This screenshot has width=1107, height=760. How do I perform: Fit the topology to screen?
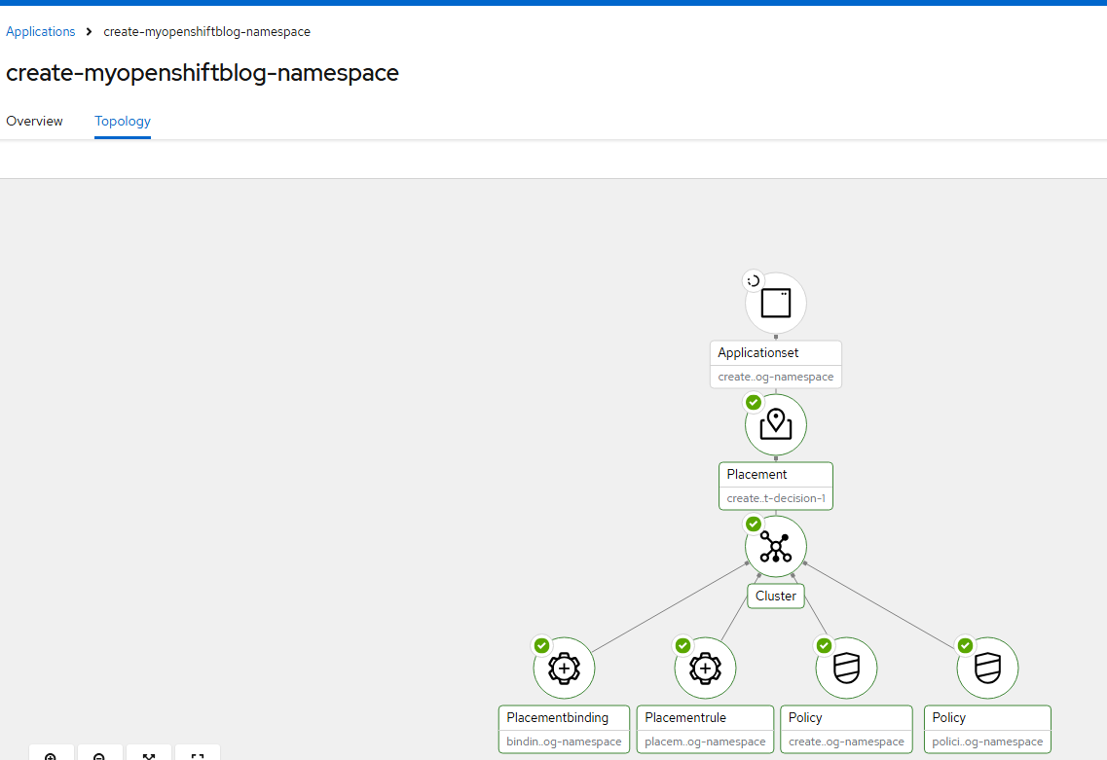[148, 754]
